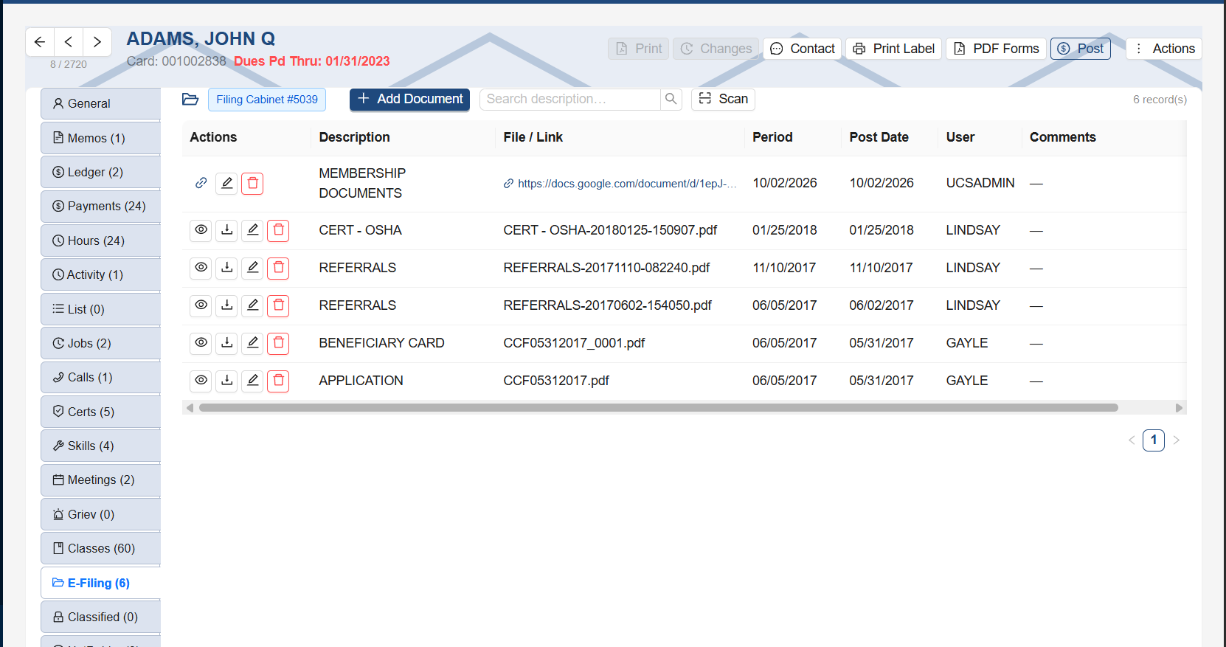
Task: Open the Google Docs membership documents link
Action: (x=620, y=184)
